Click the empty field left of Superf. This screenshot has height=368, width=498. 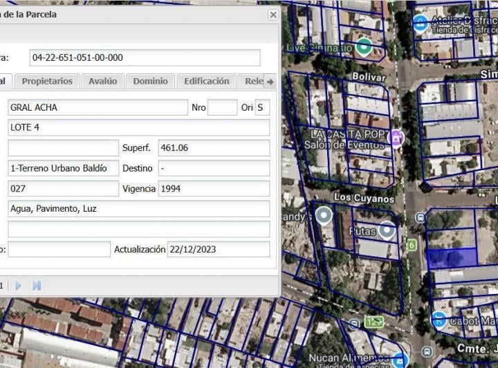63,147
